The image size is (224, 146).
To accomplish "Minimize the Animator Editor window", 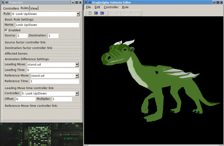I will click(x=214, y=2).
